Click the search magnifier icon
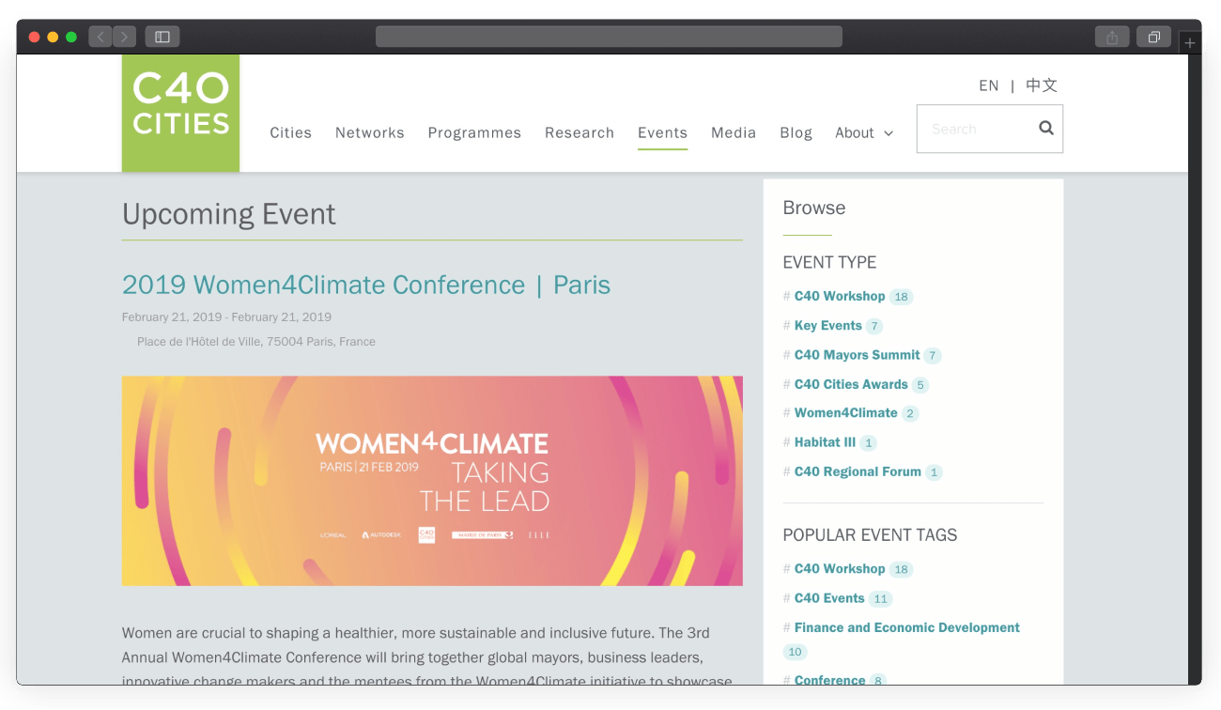 [x=1046, y=129]
